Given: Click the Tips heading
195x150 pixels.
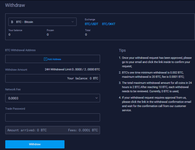Looking at the screenshot, I should click(x=122, y=50).
